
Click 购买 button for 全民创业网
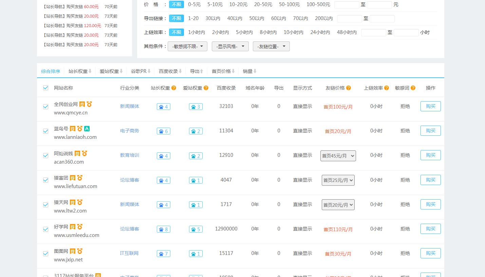click(430, 106)
